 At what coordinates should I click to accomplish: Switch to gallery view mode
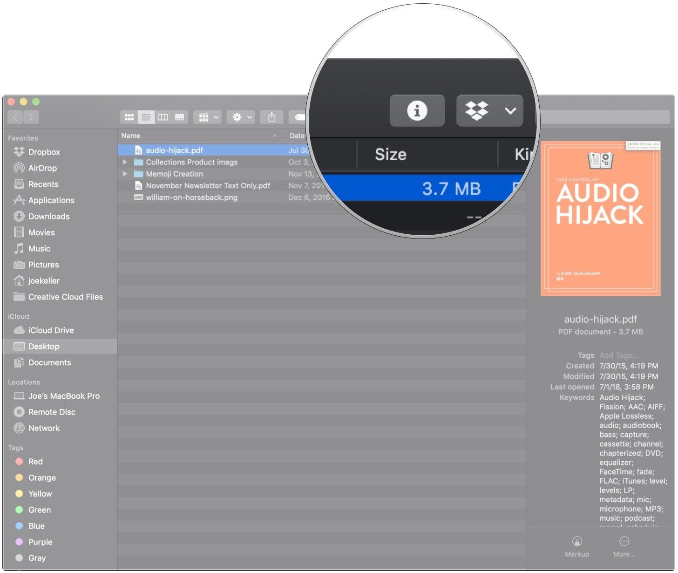click(x=180, y=117)
